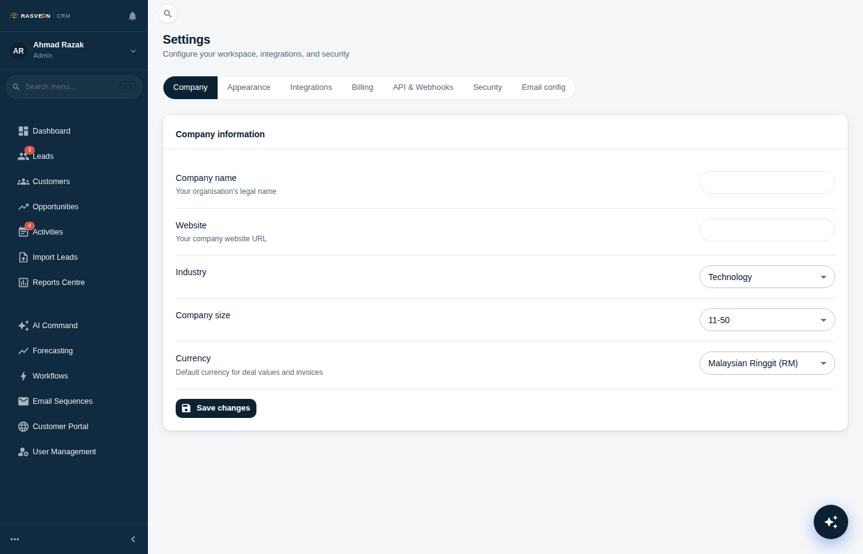
Task: Expand the Ahmad Razak account menu
Action: (133, 51)
